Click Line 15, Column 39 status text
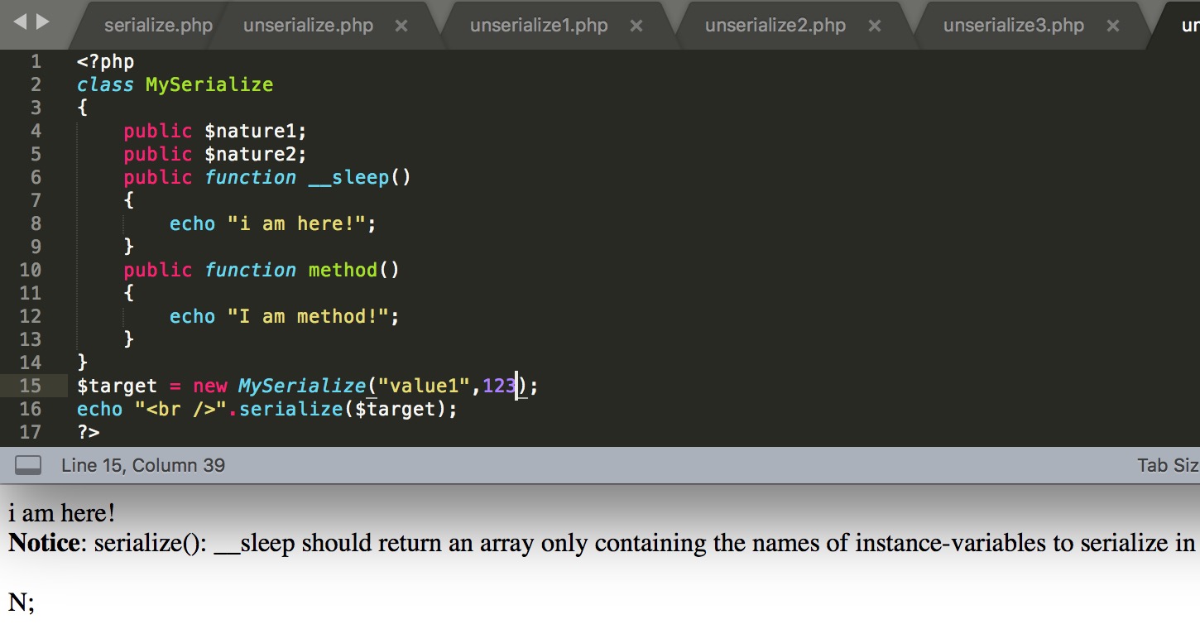This screenshot has width=1200, height=629. (143, 465)
